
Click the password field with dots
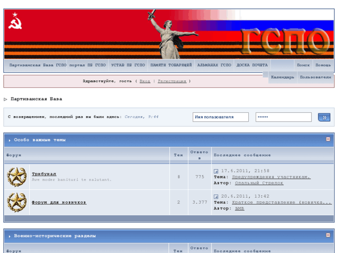[x=284, y=117]
